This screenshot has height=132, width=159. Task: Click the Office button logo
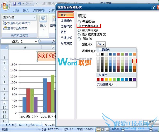click(6, 6)
